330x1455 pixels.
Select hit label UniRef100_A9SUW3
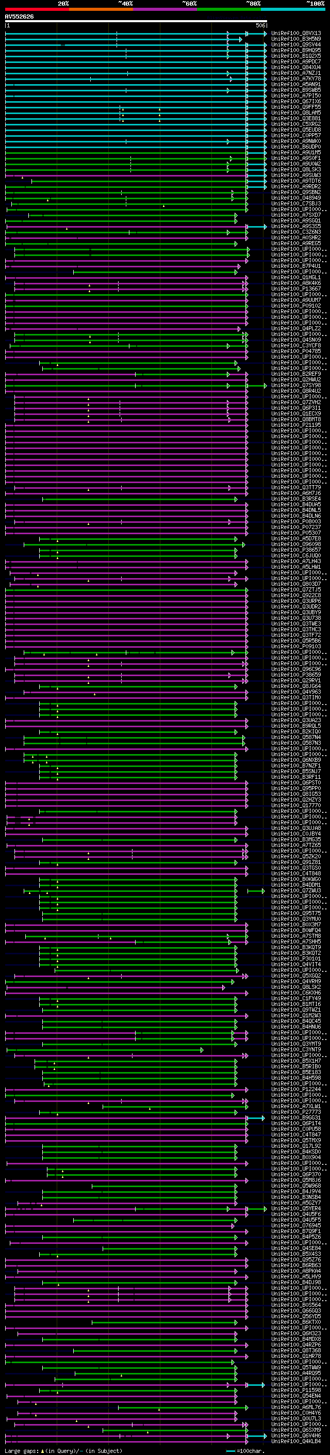pyautogui.click(x=296, y=175)
